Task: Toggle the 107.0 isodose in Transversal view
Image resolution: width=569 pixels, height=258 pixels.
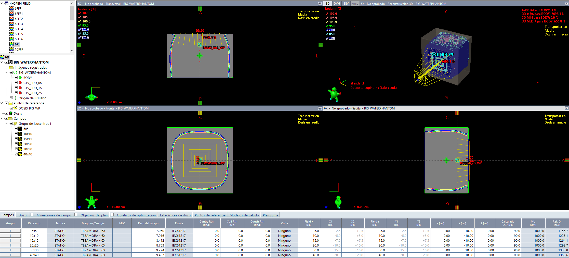Action: coord(80,13)
